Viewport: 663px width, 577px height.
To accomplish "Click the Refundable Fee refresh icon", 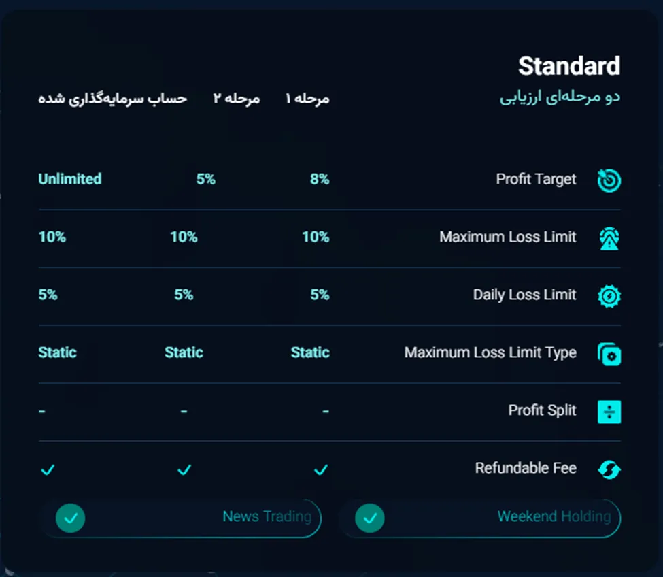I will click(x=609, y=469).
